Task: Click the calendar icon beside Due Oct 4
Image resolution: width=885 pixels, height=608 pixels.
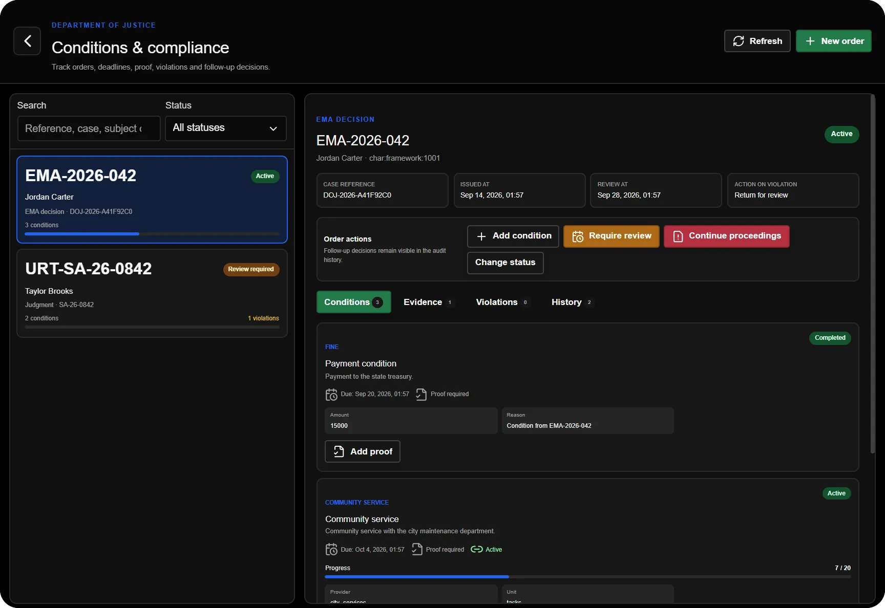Action: (x=331, y=550)
